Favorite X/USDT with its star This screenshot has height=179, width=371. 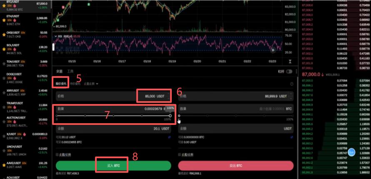tap(4, 136)
